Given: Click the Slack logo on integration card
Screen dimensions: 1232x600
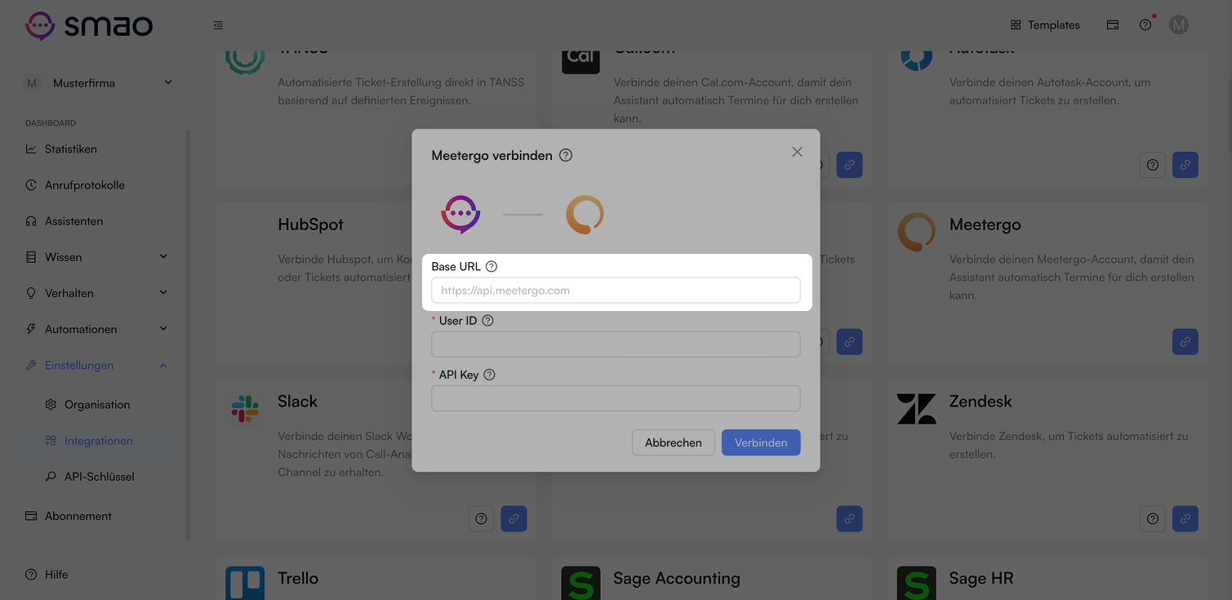Looking at the screenshot, I should coord(244,408).
